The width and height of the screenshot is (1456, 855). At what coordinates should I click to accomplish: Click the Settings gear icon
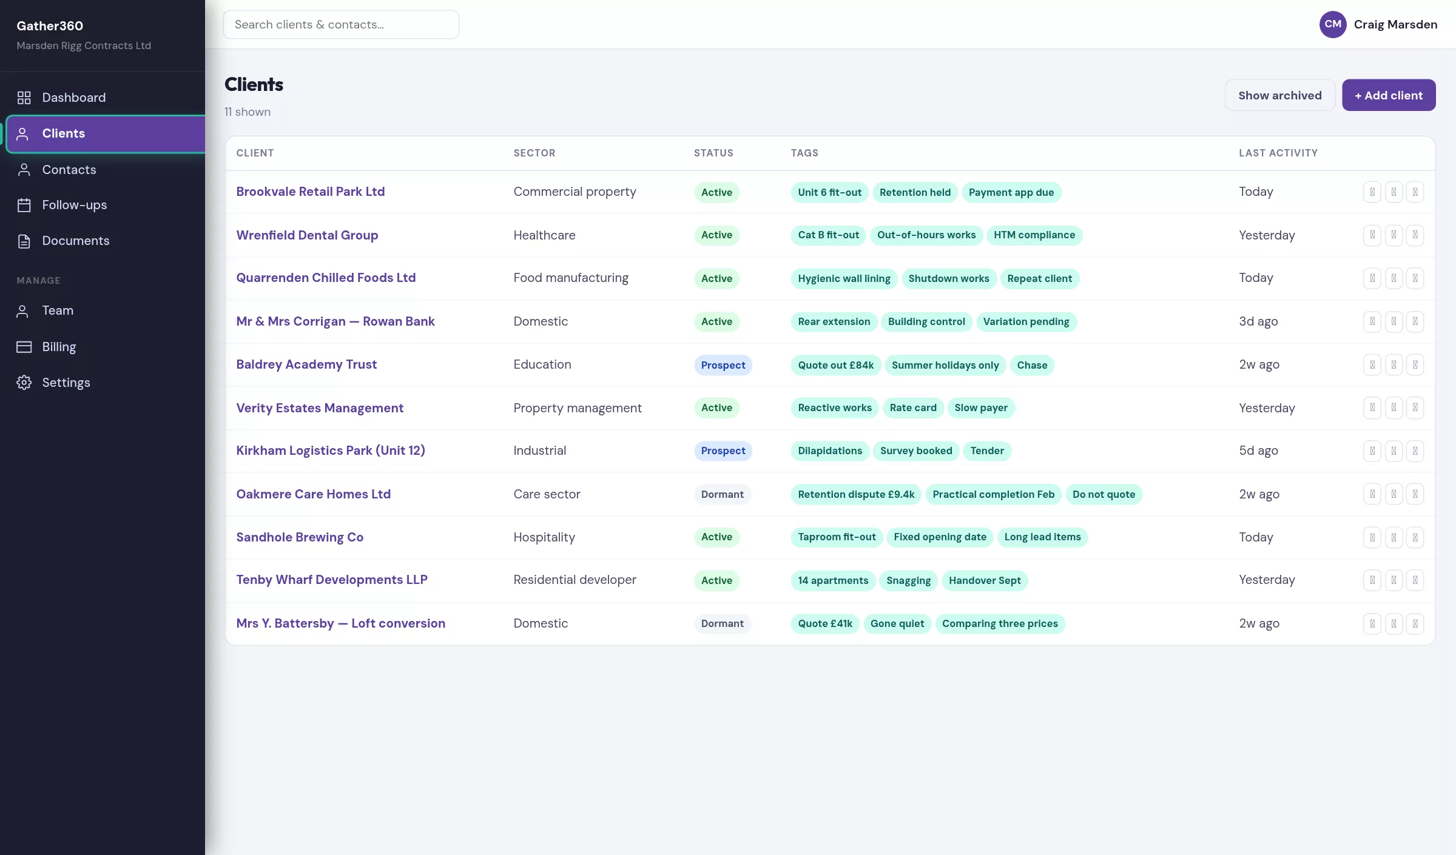24,383
